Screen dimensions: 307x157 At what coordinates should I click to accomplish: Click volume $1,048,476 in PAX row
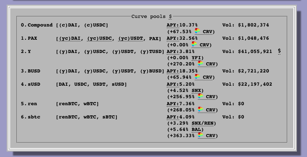pyautogui.click(x=254, y=38)
